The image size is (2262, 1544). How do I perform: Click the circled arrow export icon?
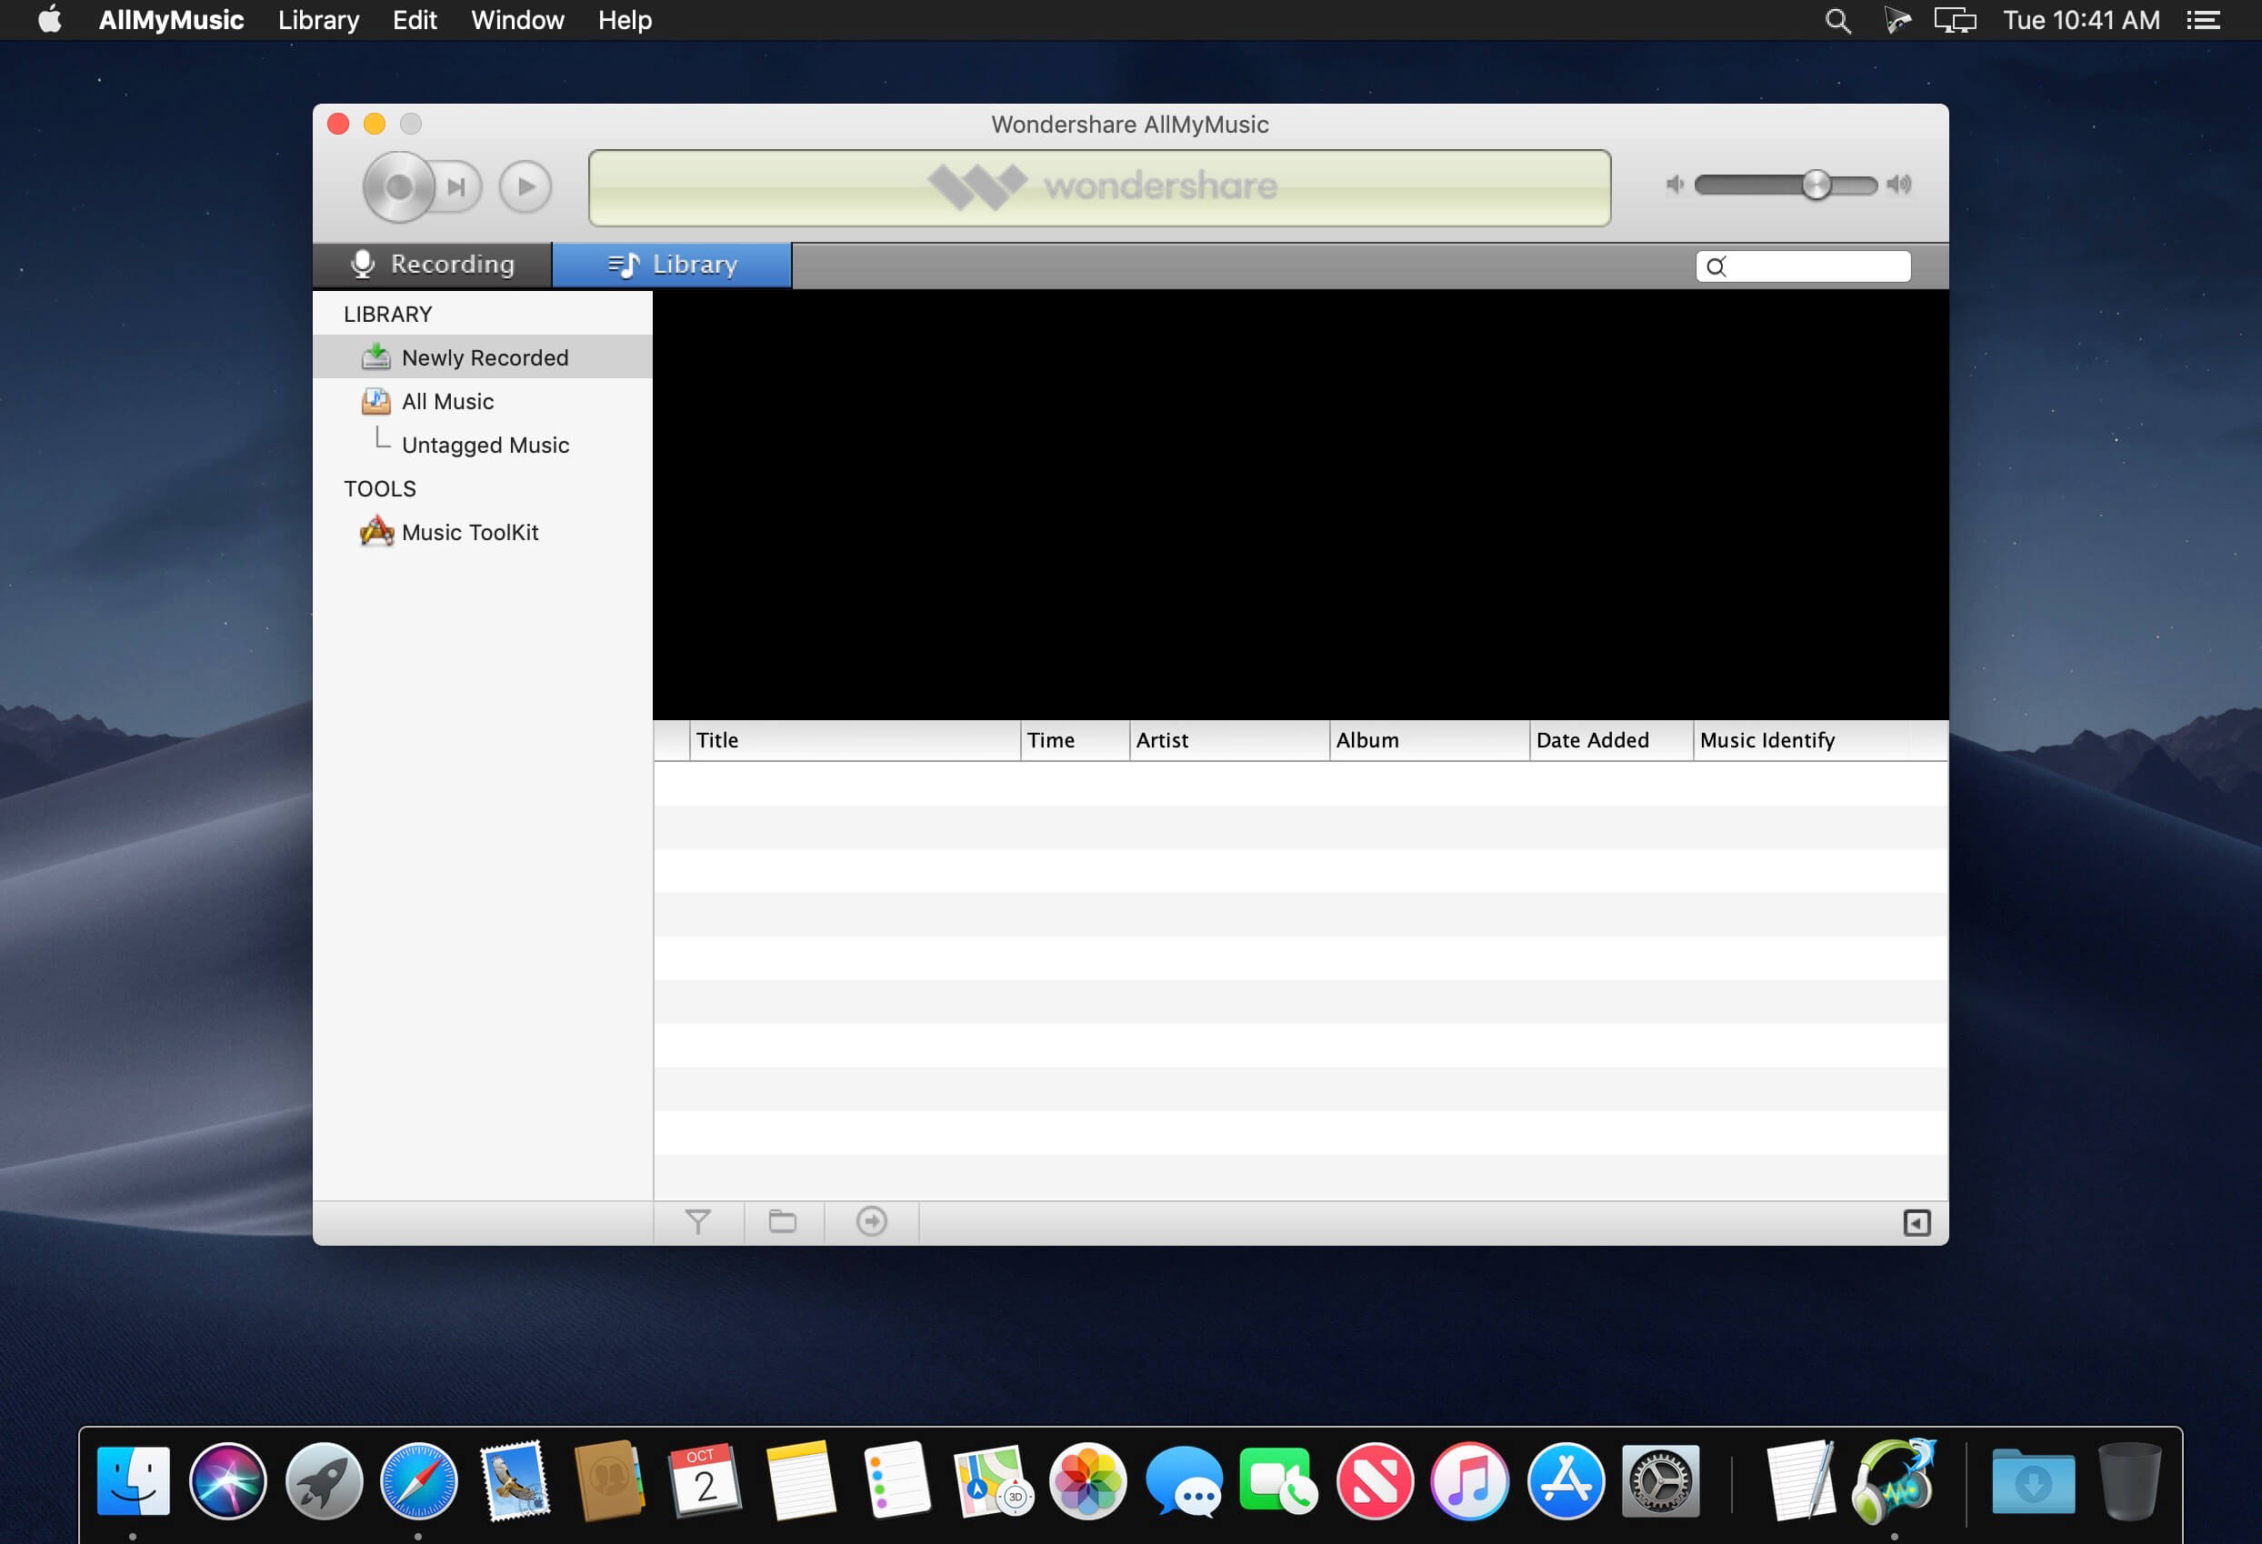tap(871, 1222)
